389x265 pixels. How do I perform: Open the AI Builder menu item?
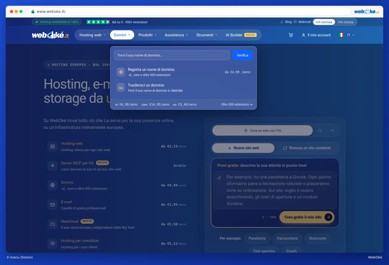(241, 35)
